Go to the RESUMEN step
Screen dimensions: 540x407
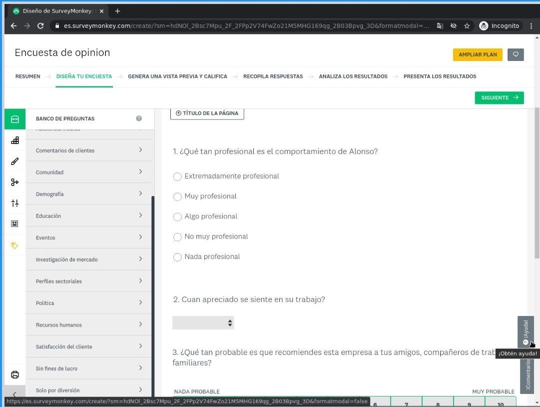click(27, 76)
